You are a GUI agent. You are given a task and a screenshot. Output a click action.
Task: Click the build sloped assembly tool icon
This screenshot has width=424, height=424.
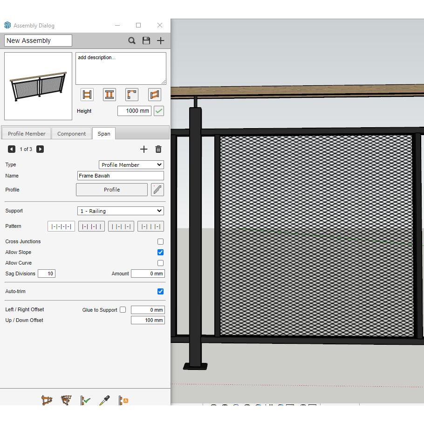click(47, 400)
